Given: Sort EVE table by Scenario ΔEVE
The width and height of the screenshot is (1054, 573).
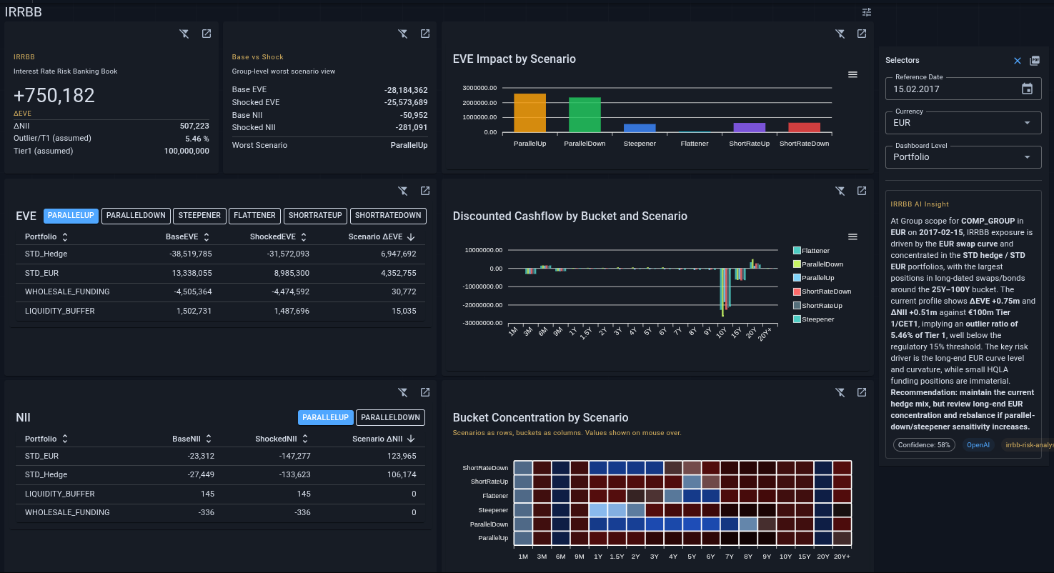Looking at the screenshot, I should tap(382, 236).
